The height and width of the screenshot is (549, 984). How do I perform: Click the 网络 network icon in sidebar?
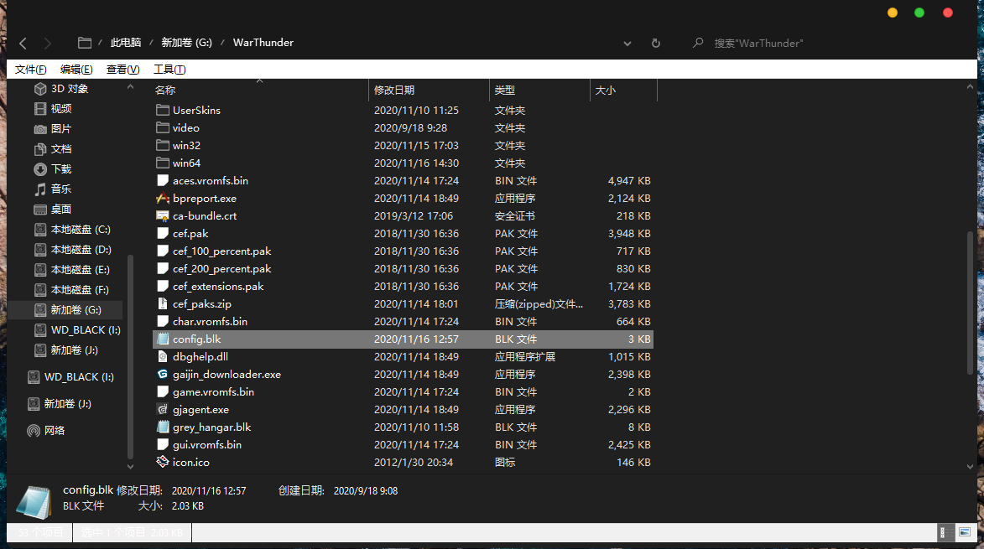coord(34,431)
